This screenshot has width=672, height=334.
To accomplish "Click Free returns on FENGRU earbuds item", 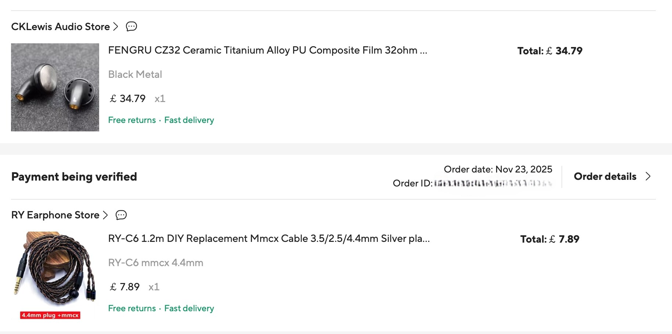I will coord(132,120).
